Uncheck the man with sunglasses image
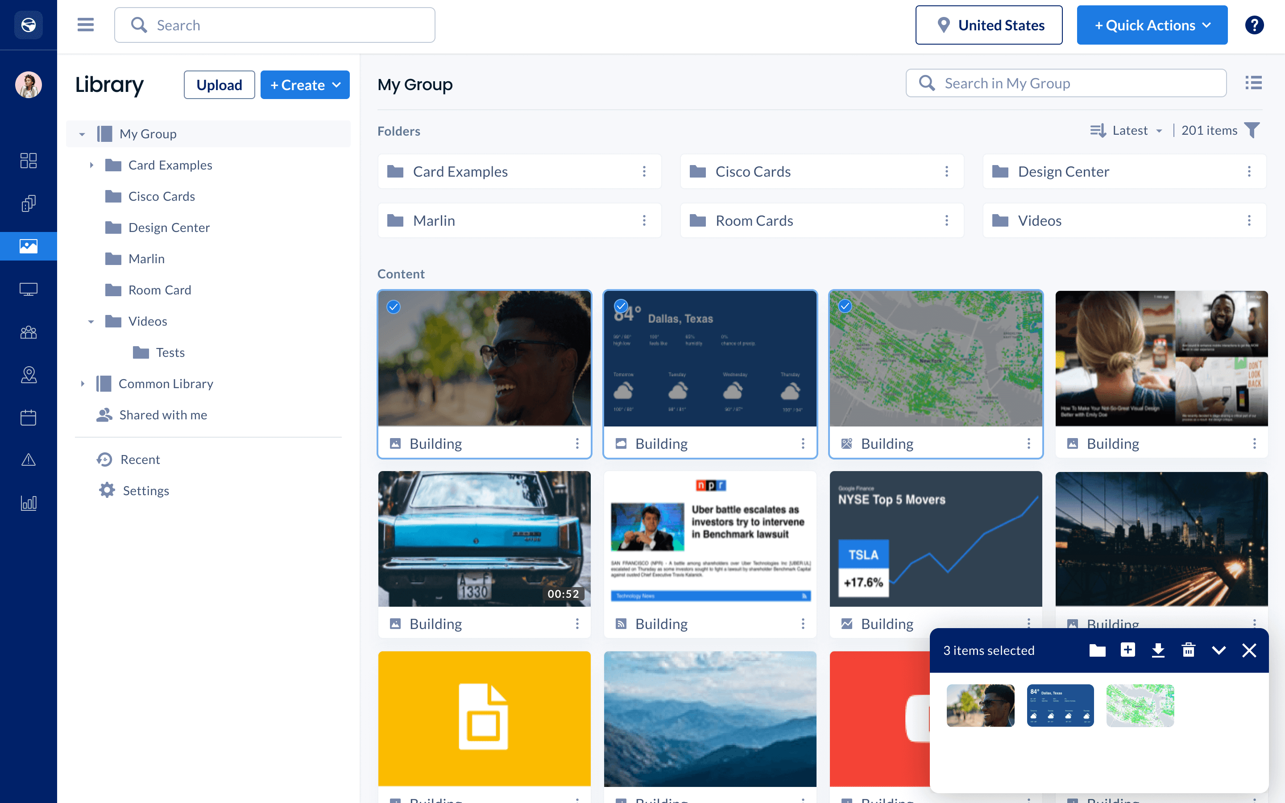This screenshot has width=1285, height=803. click(394, 307)
